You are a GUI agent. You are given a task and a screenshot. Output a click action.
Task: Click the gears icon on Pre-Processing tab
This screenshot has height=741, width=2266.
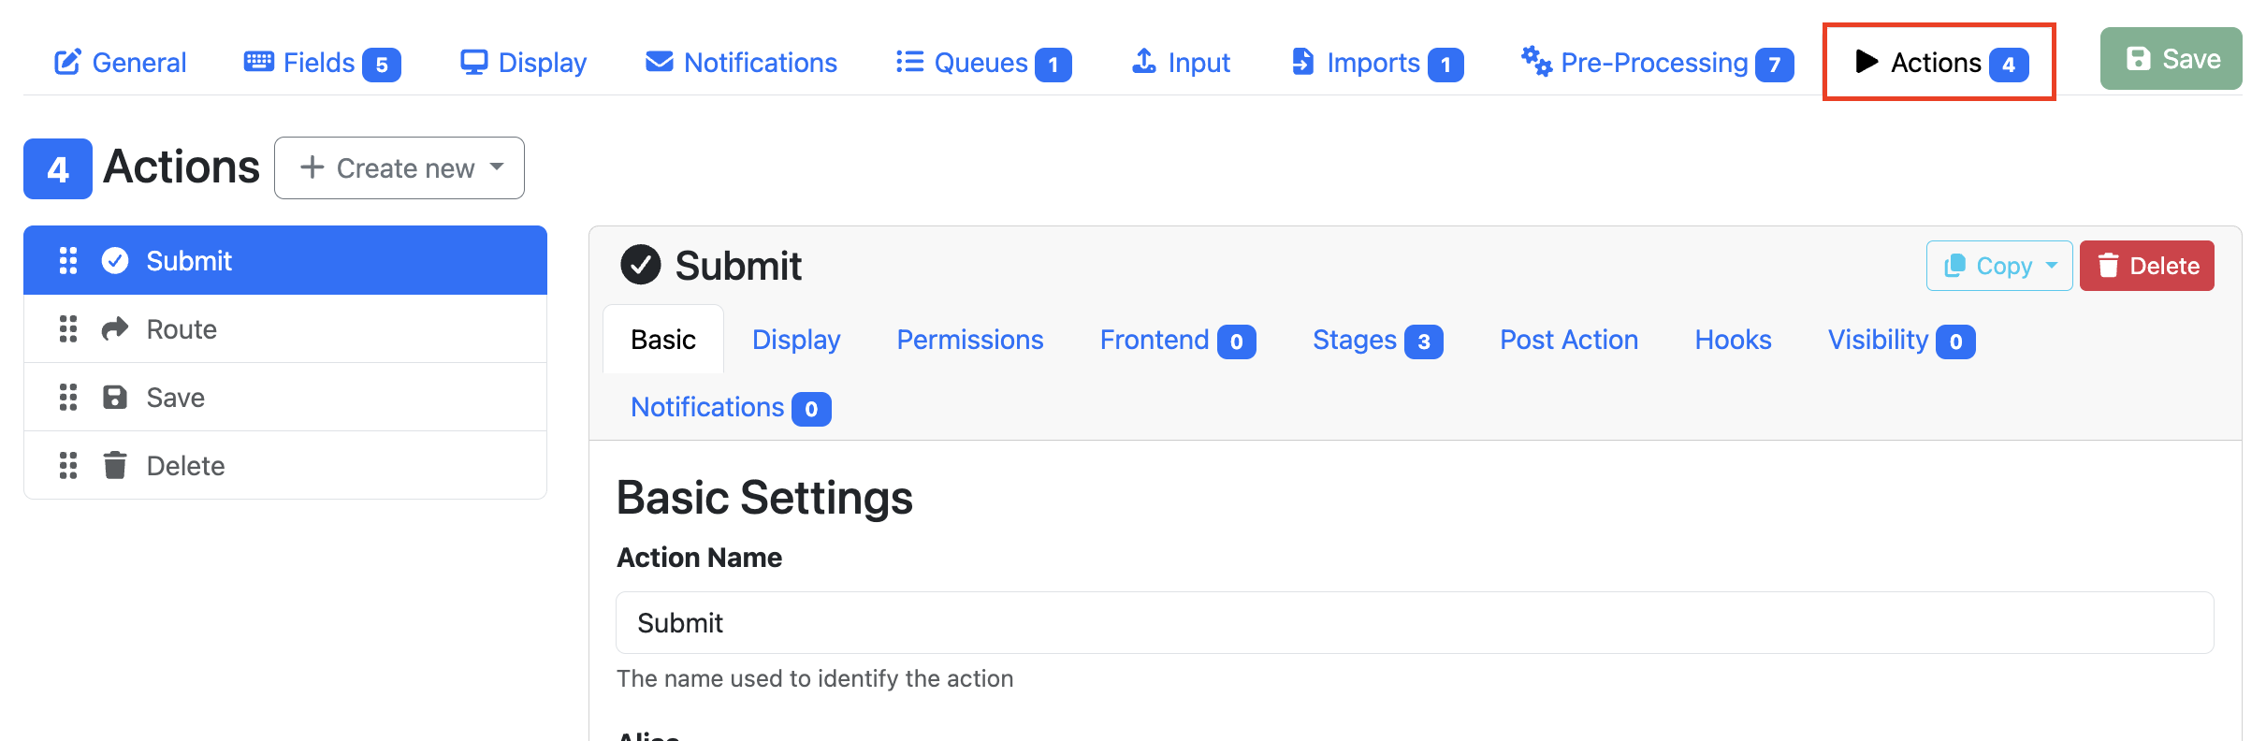tap(1536, 62)
